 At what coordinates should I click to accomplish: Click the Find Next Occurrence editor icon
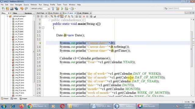point(58,16)
